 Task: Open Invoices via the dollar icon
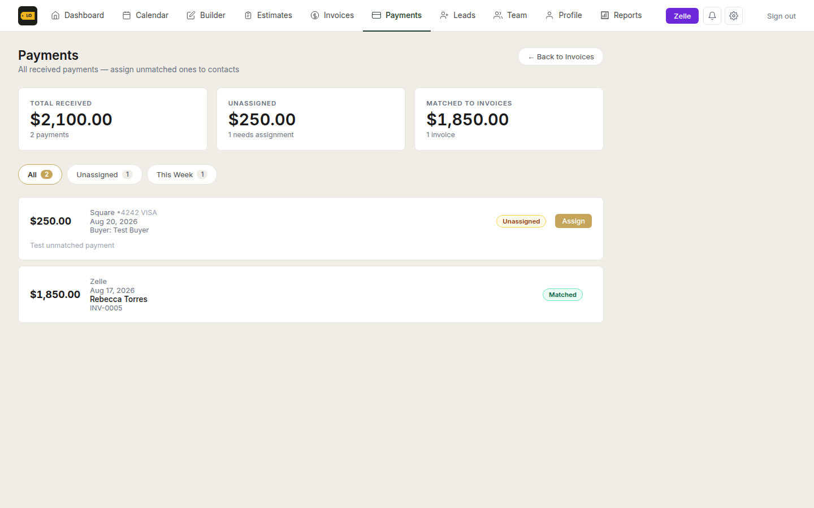click(315, 15)
